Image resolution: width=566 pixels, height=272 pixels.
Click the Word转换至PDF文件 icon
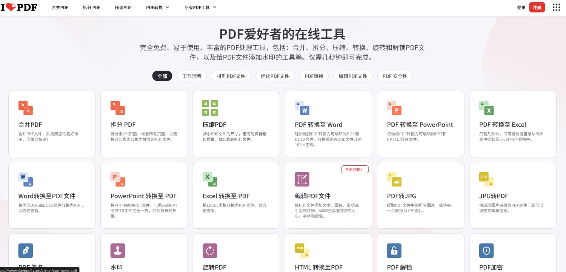(26, 179)
